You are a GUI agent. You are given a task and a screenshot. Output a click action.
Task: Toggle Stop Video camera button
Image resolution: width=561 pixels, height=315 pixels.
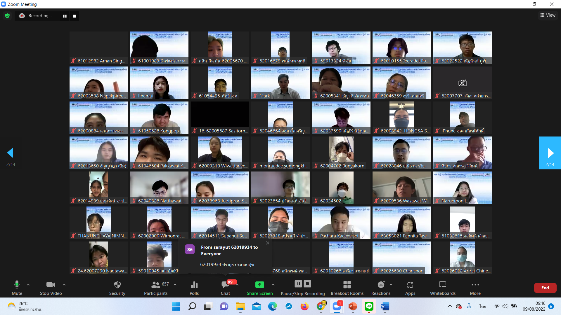51,285
